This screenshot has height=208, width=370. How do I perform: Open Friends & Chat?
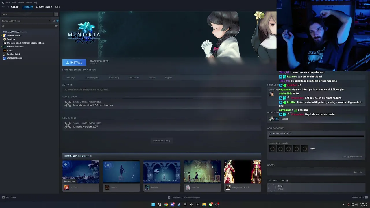pos(360,198)
